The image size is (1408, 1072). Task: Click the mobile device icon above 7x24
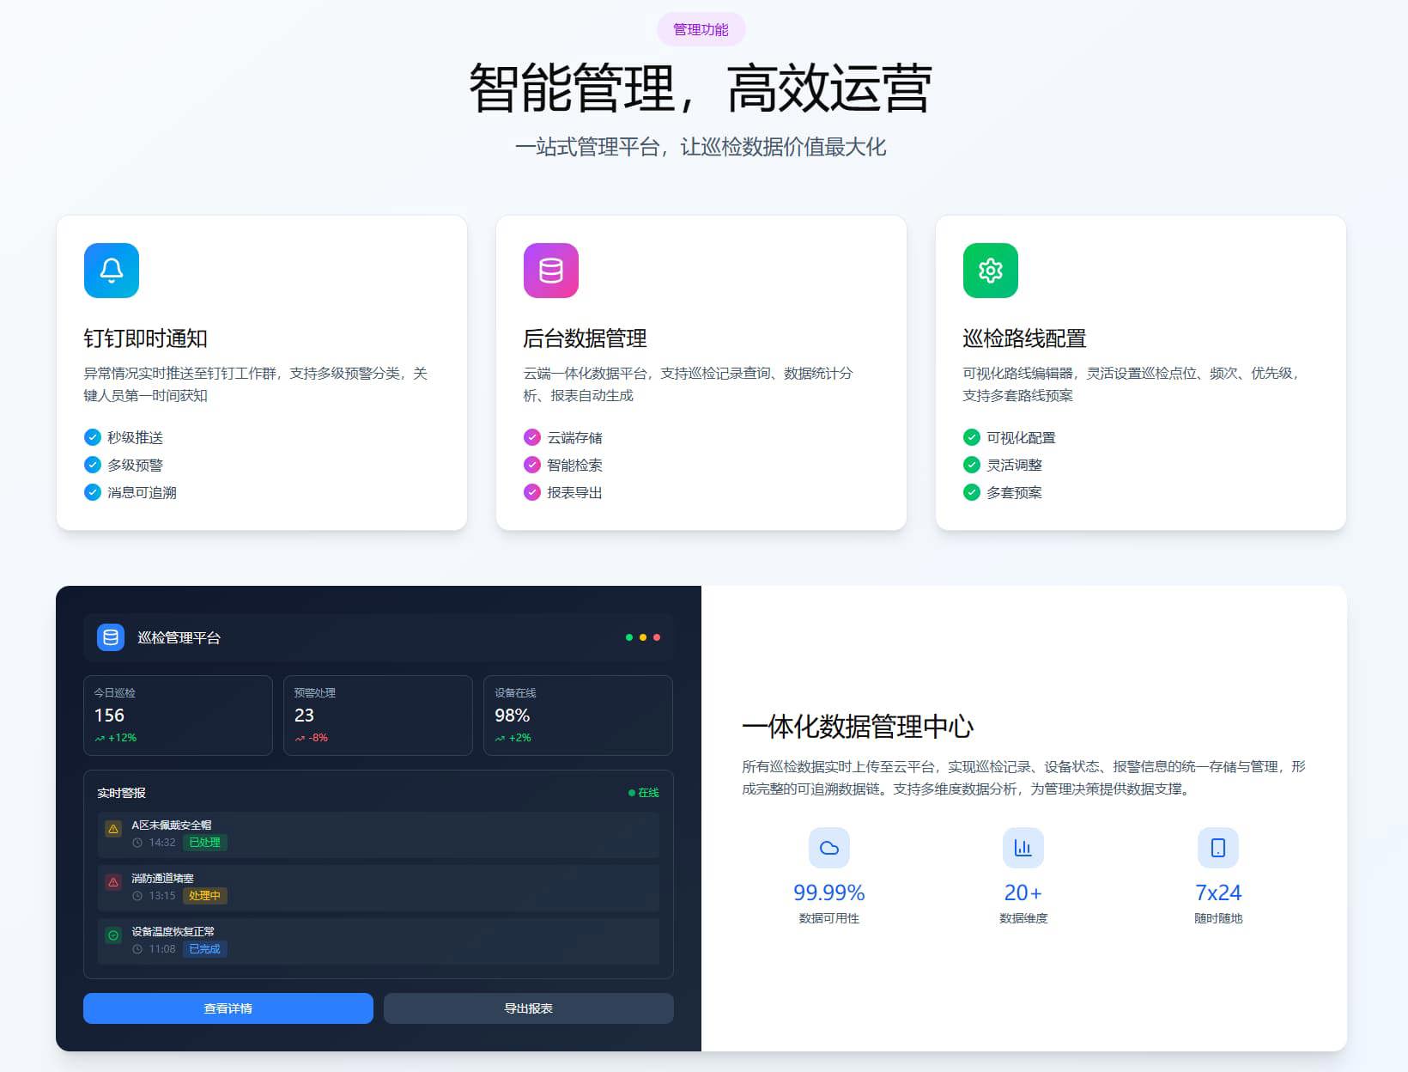click(x=1217, y=848)
